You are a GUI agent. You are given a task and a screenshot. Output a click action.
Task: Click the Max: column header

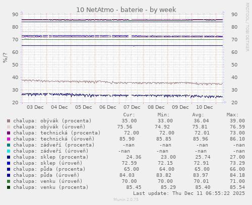pyautogui.click(x=232, y=115)
